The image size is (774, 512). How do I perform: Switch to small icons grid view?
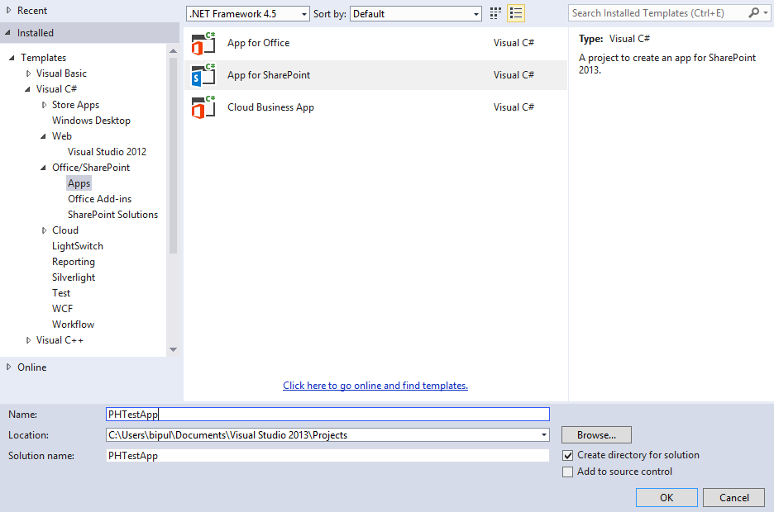point(495,13)
